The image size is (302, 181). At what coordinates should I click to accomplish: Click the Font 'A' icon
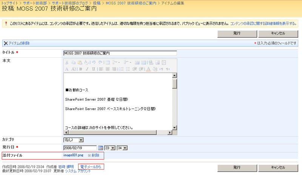click(67, 69)
